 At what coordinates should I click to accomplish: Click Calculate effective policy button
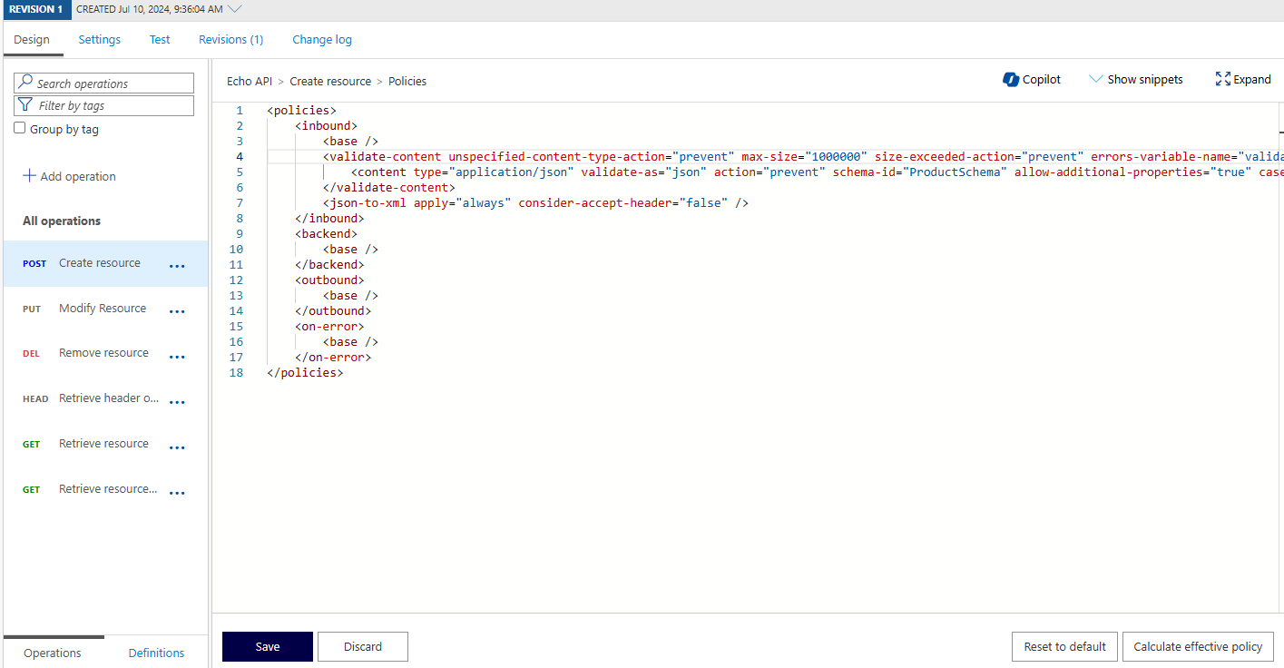(x=1198, y=646)
